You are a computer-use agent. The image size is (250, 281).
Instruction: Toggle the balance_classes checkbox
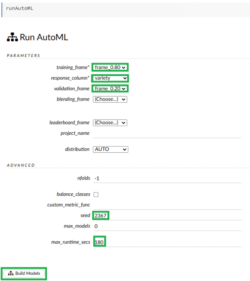point(96,195)
